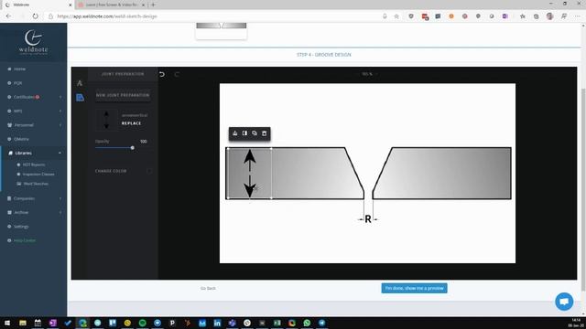The image size is (586, 329).
Task: Select the joint preparation shapes tool icon
Action: (x=80, y=98)
